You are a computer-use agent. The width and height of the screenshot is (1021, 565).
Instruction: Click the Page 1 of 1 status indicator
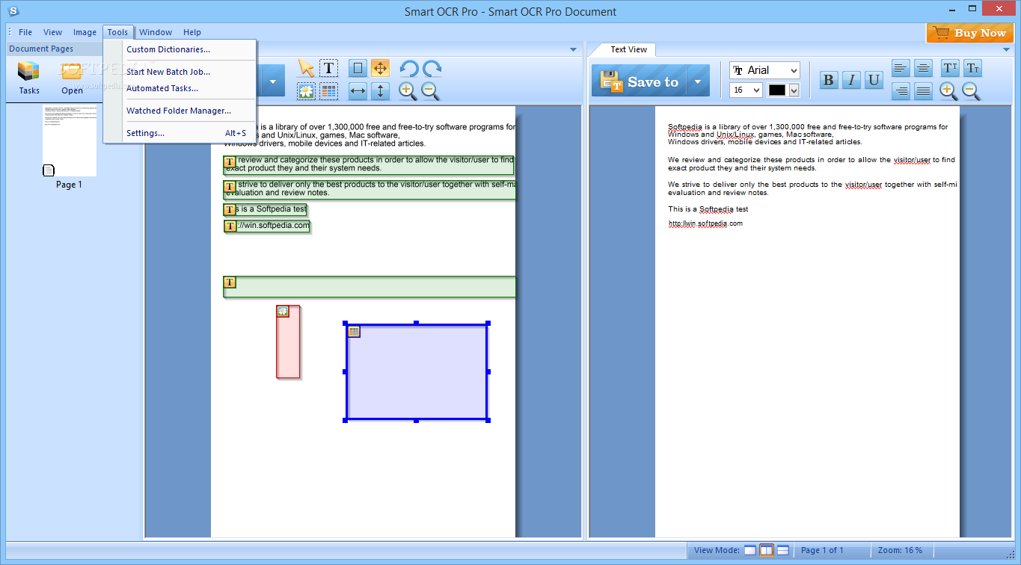click(822, 550)
